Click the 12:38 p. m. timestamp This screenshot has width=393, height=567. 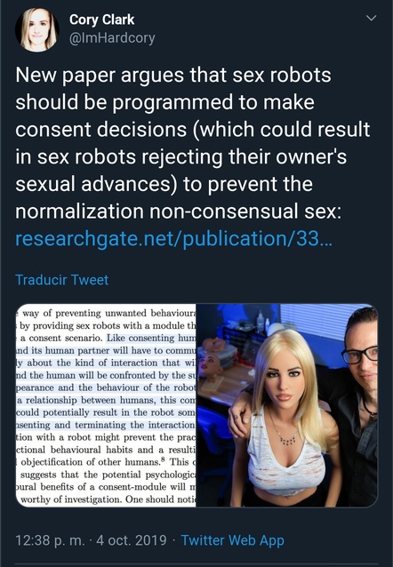tap(49, 540)
